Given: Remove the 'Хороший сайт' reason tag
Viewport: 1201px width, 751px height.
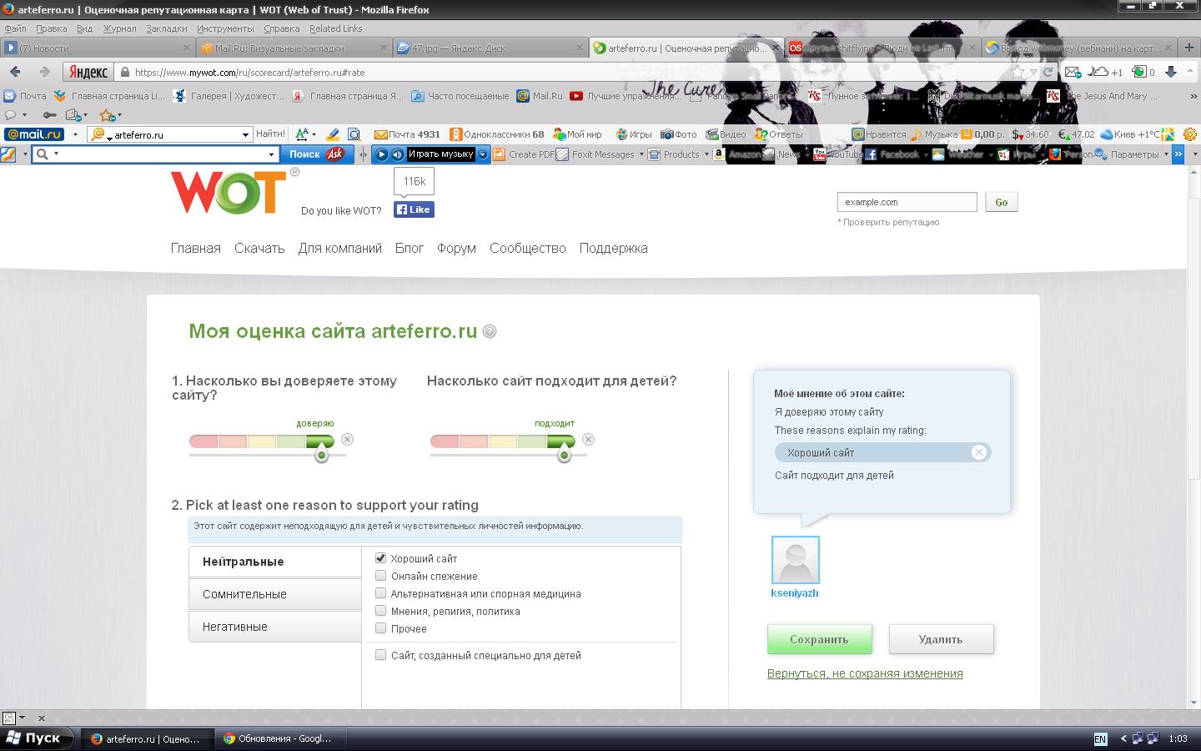Looking at the screenshot, I should 978,452.
